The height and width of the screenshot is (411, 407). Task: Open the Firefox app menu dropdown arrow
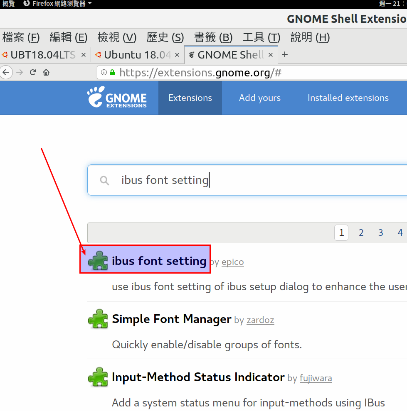click(90, 3)
